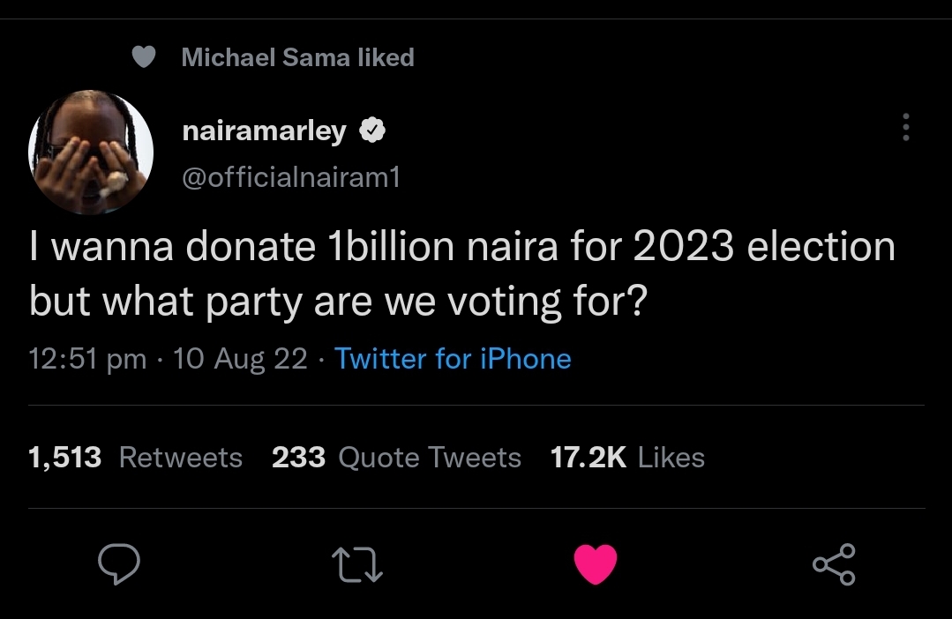The width and height of the screenshot is (952, 619).
Task: View the 1,513 Retweets list
Action: click(x=135, y=458)
